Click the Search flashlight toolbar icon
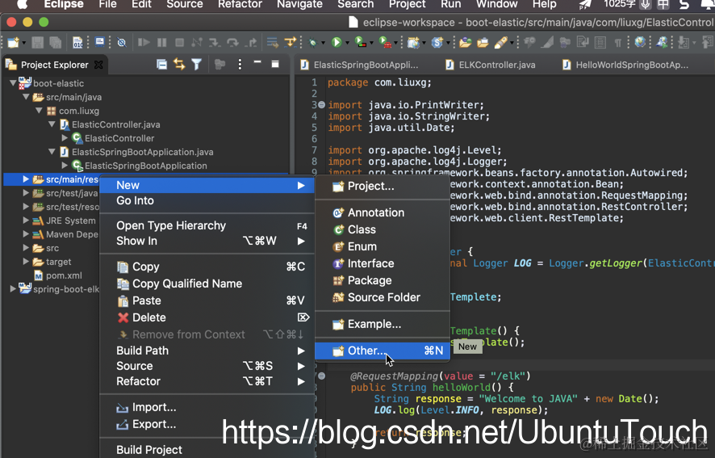 [500, 43]
